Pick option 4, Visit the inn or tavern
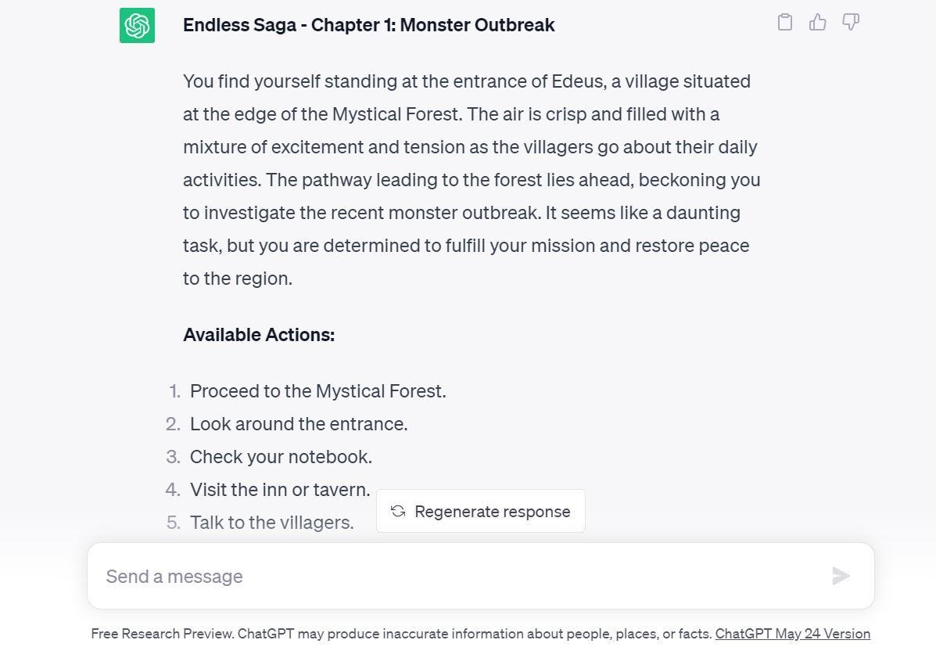Viewport: 936px width, 658px height. click(x=278, y=490)
